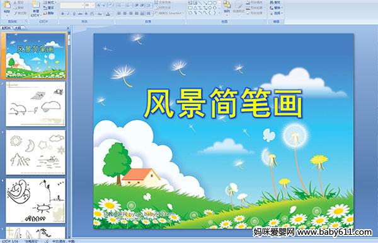
Task: Click the Convert to SmartArt button
Action: coord(169,13)
